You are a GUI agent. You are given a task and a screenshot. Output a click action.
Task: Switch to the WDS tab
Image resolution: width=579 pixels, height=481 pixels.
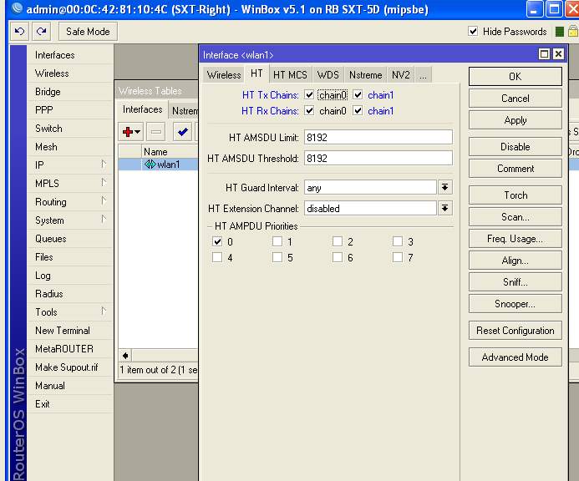(328, 75)
